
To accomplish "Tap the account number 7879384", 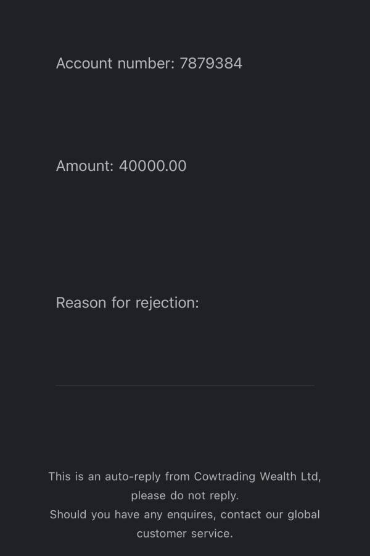I will click(x=211, y=64).
